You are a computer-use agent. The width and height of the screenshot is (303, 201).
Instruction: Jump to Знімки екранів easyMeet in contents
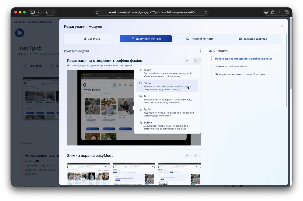(x=231, y=66)
